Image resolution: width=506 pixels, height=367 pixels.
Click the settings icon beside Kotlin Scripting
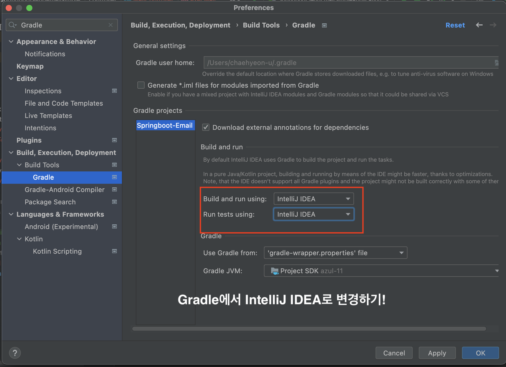pyautogui.click(x=114, y=251)
